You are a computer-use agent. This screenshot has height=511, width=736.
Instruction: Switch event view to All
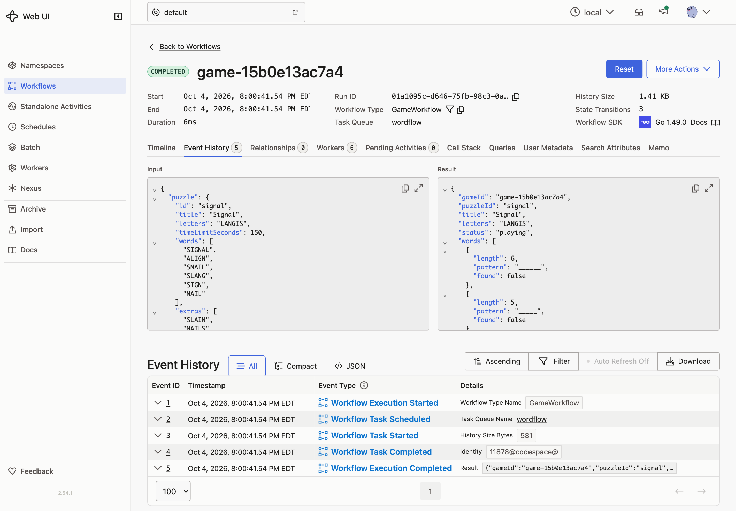coord(247,366)
